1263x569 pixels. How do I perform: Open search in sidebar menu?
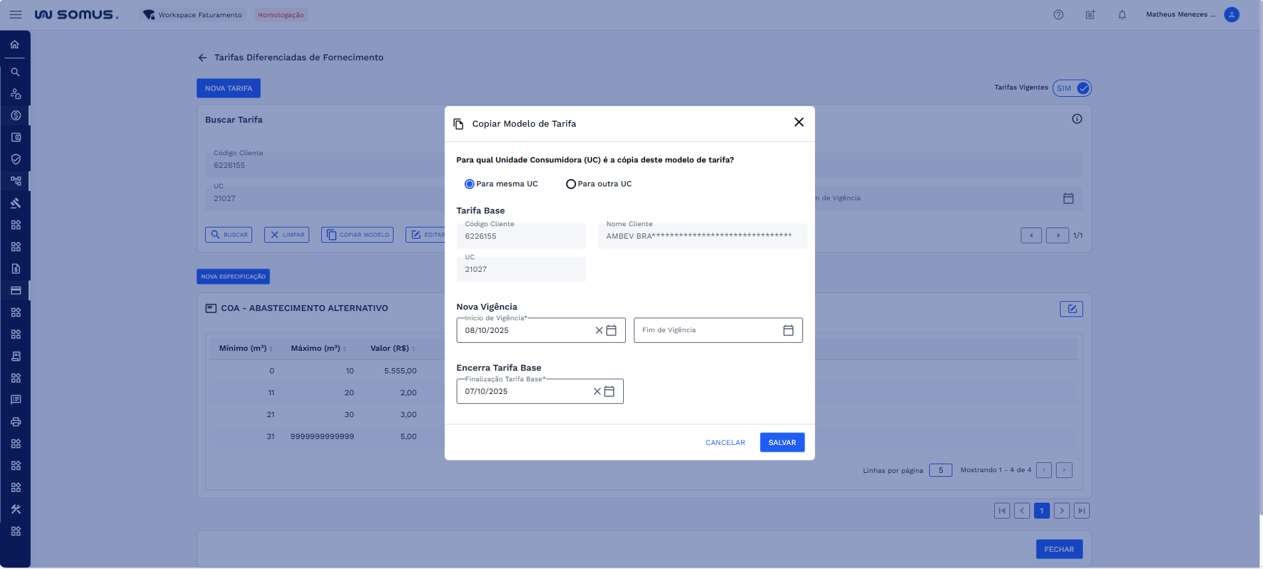point(15,72)
